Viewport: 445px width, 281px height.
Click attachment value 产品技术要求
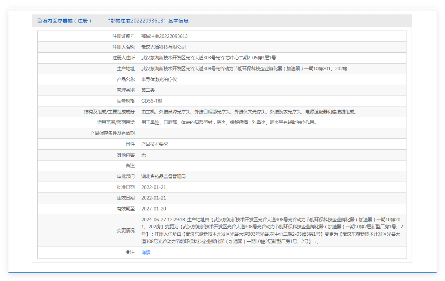(154, 144)
